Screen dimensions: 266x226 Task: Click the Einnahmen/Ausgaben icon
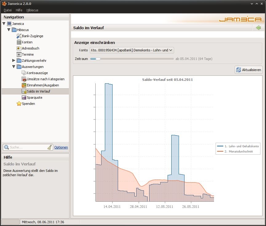pos(24,85)
